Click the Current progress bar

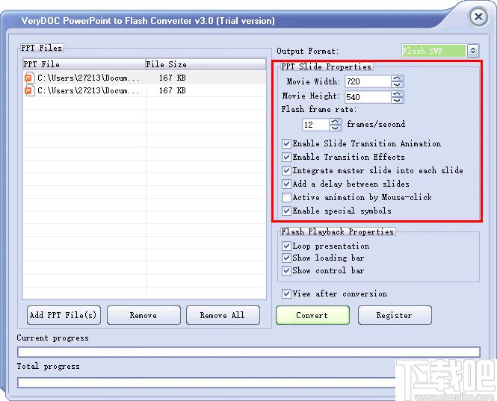pos(248,352)
